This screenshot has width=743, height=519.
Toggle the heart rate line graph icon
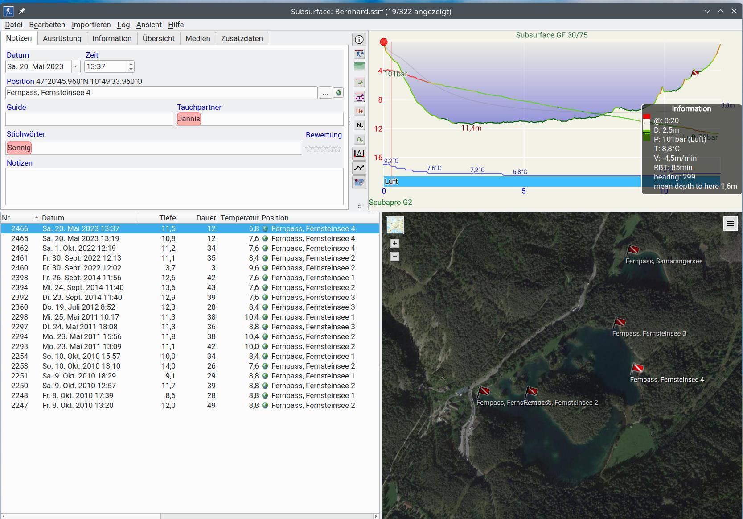tap(359, 168)
